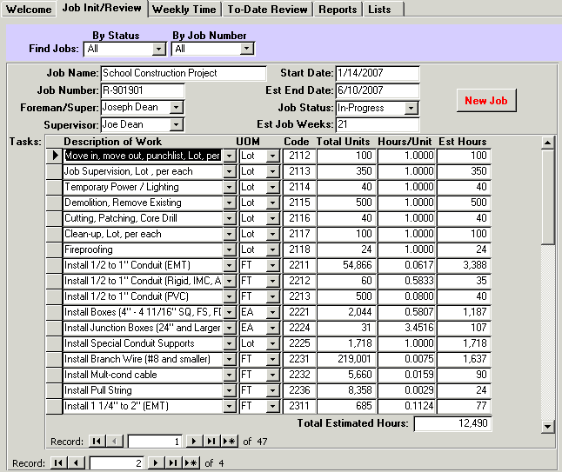Click the Job Name input field

click(184, 73)
